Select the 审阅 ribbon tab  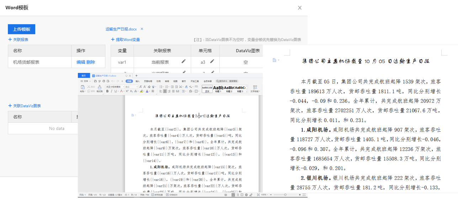pos(167,81)
